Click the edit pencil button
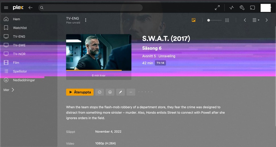This screenshot has height=147, width=276. point(120,92)
